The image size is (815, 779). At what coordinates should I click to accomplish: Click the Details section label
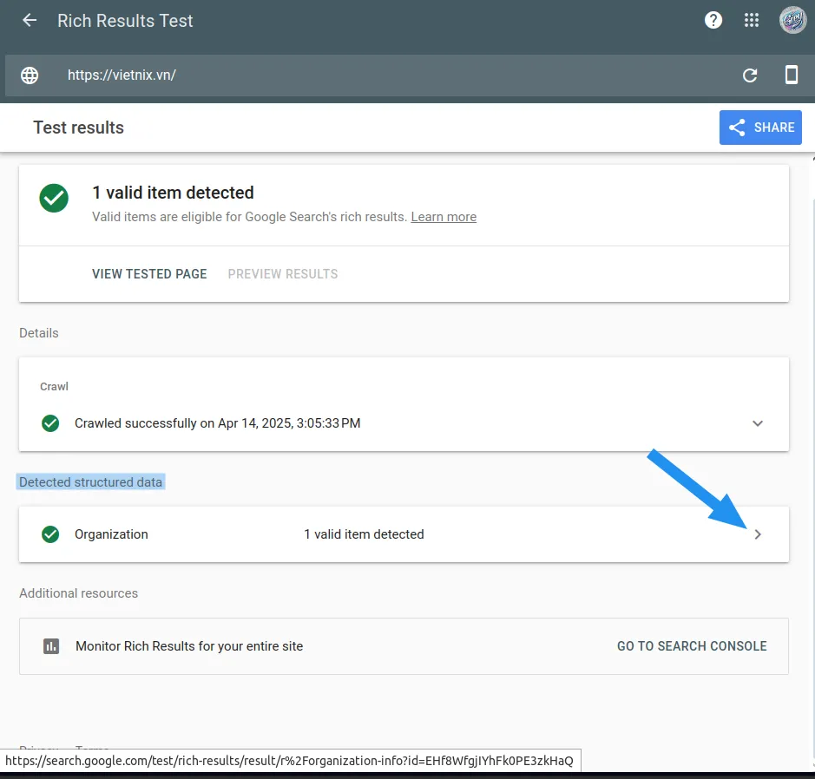tap(39, 333)
